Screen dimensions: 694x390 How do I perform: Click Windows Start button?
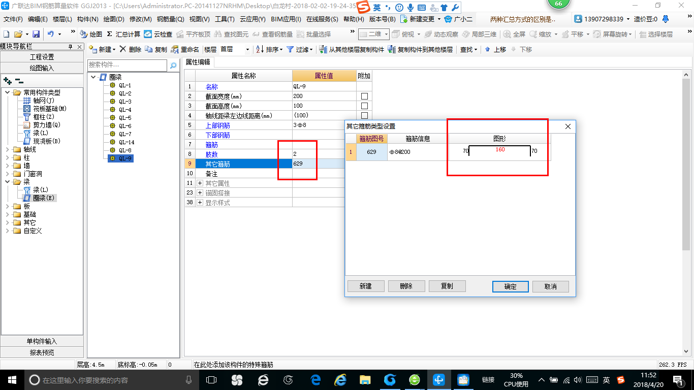pos(12,379)
